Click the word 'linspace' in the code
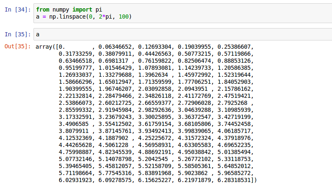 click(72, 17)
